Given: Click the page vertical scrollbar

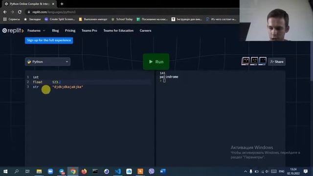Looking at the screenshot, I should [x=312, y=61].
